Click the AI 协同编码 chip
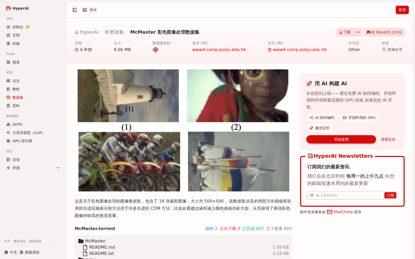This screenshot has width=415, height=259. pyautogui.click(x=322, y=118)
